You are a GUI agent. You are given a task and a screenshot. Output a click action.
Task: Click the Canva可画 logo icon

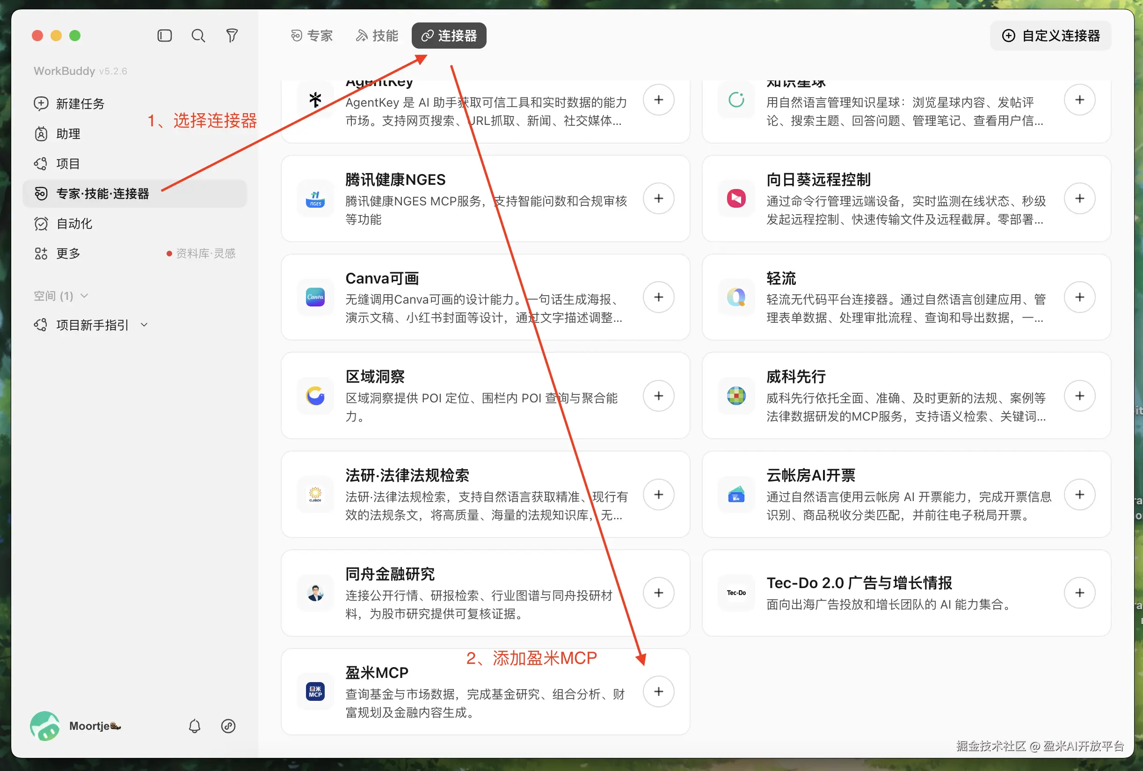315,297
